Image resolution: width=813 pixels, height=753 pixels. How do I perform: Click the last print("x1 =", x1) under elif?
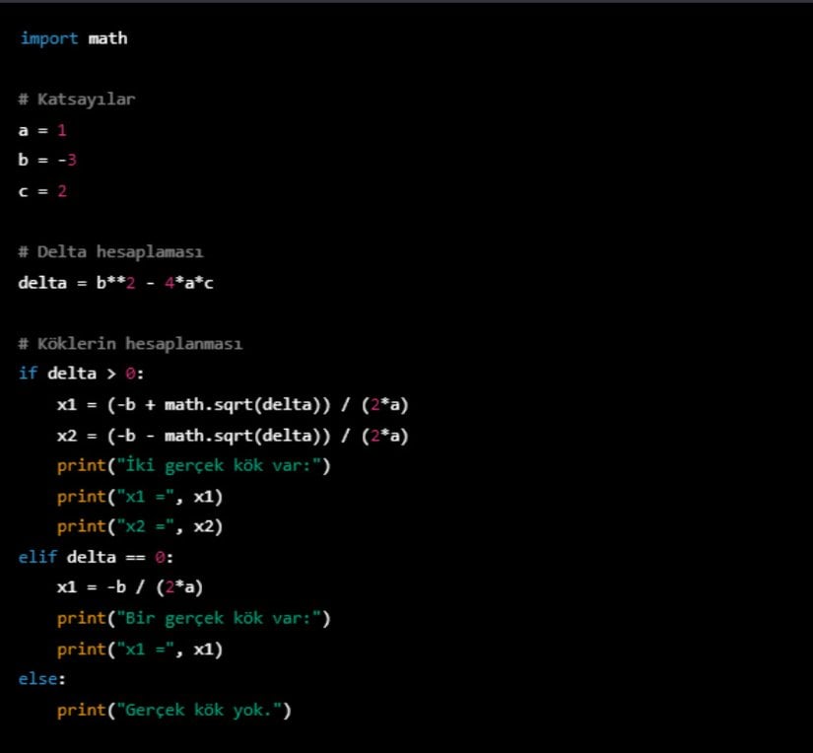click(139, 649)
